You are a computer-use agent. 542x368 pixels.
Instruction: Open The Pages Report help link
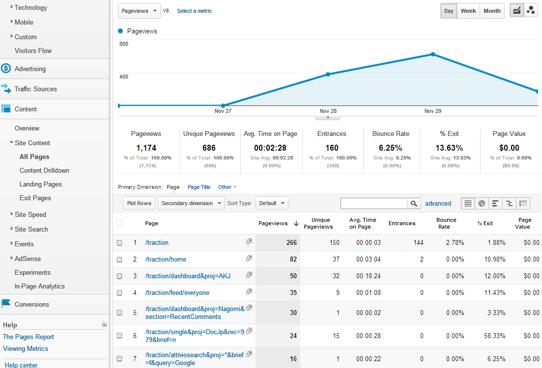click(x=29, y=337)
